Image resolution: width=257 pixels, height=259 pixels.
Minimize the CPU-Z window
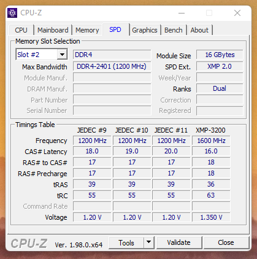pyautogui.click(x=182, y=14)
